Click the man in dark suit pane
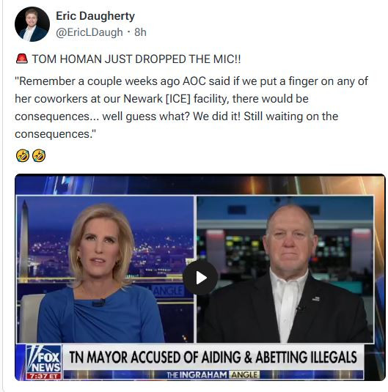Image resolution: width=388 pixels, height=392 pixels. tap(285, 269)
